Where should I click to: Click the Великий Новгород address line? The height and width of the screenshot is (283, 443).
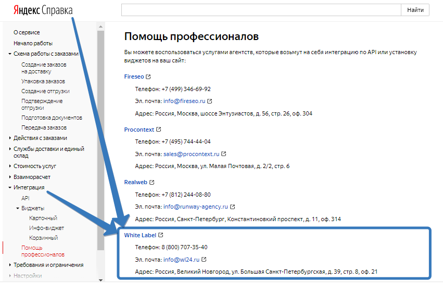click(256, 272)
